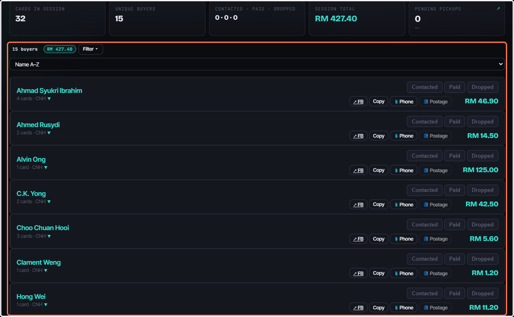Screen dimensions: 514x317
Task: Add phone for Clament Weng
Action: pyautogui.click(x=403, y=273)
